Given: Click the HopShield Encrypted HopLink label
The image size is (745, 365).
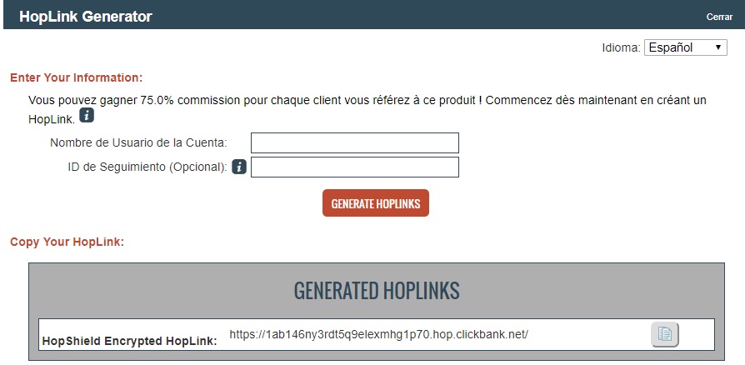Looking at the screenshot, I should pyautogui.click(x=129, y=340).
